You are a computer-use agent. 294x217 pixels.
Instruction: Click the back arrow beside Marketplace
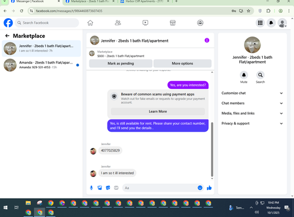click(x=7, y=36)
